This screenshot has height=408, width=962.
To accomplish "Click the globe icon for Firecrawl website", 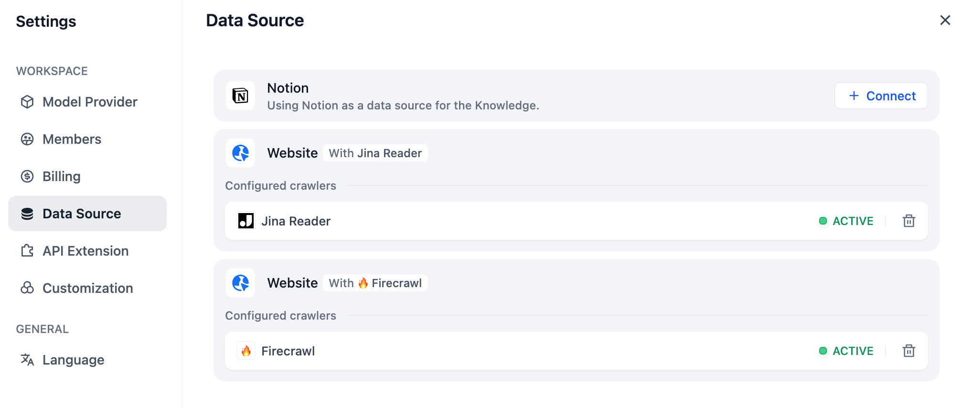I will pos(240,283).
